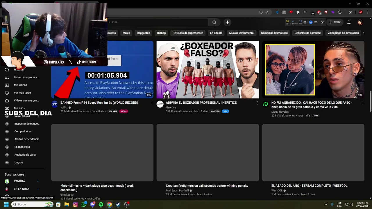372x209 pixels.
Task: Click the purple 7tv extension icon
Action: pyautogui.click(x=333, y=12)
